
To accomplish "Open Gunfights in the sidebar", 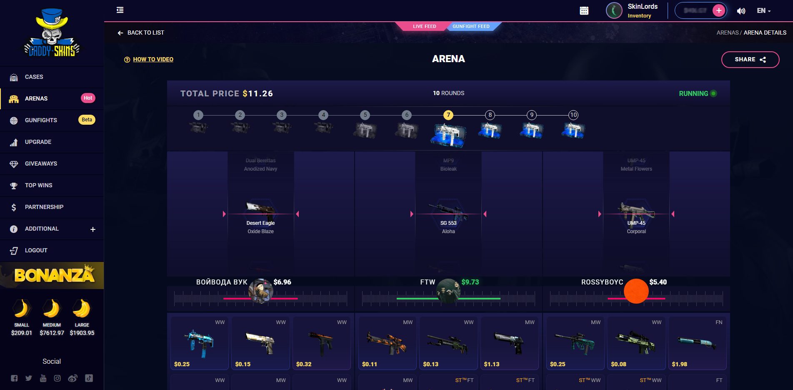I will [x=52, y=120].
